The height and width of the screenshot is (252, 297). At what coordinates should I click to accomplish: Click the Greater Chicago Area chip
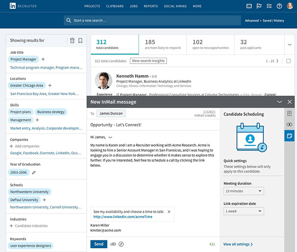point(27,85)
